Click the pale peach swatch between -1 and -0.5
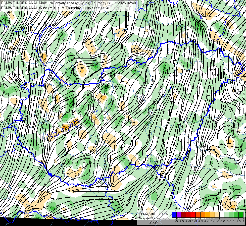 217,215
